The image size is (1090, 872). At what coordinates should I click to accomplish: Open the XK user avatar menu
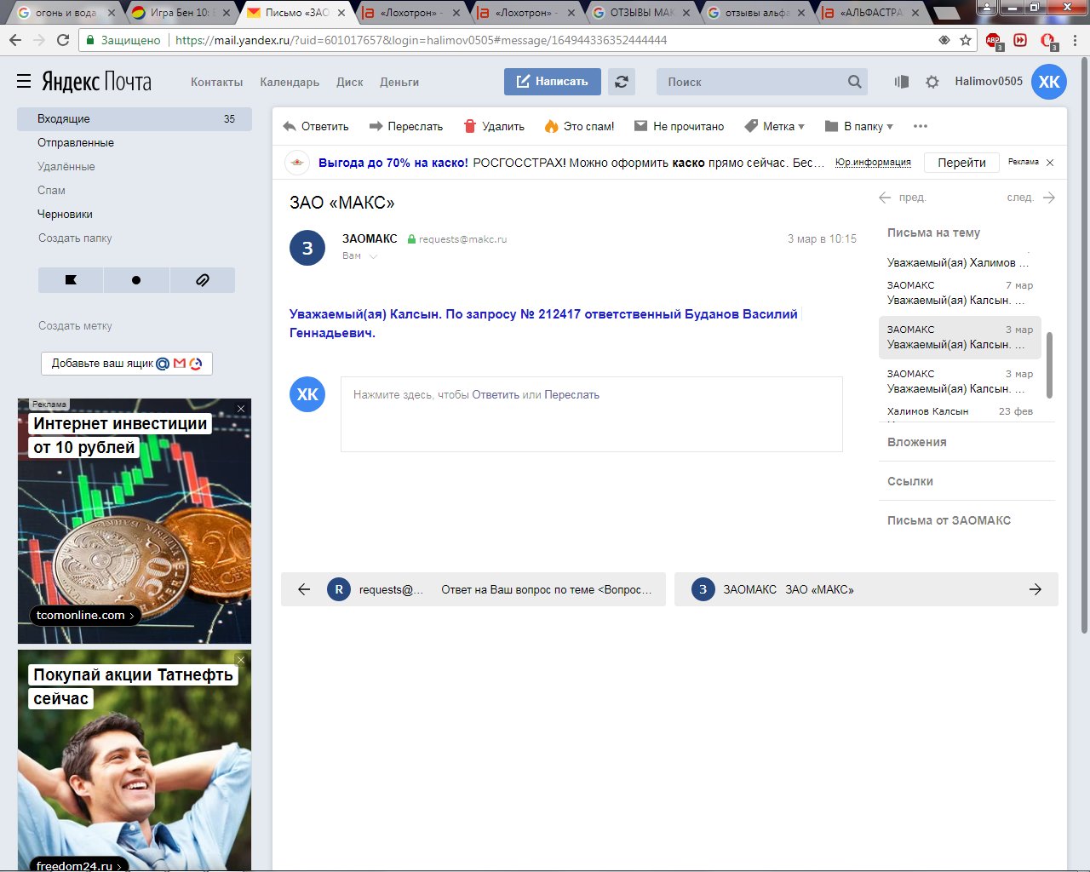(x=1049, y=82)
